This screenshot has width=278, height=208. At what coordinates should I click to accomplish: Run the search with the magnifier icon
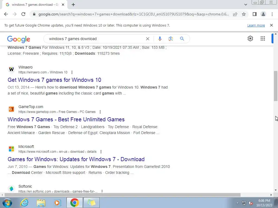pos(182,38)
